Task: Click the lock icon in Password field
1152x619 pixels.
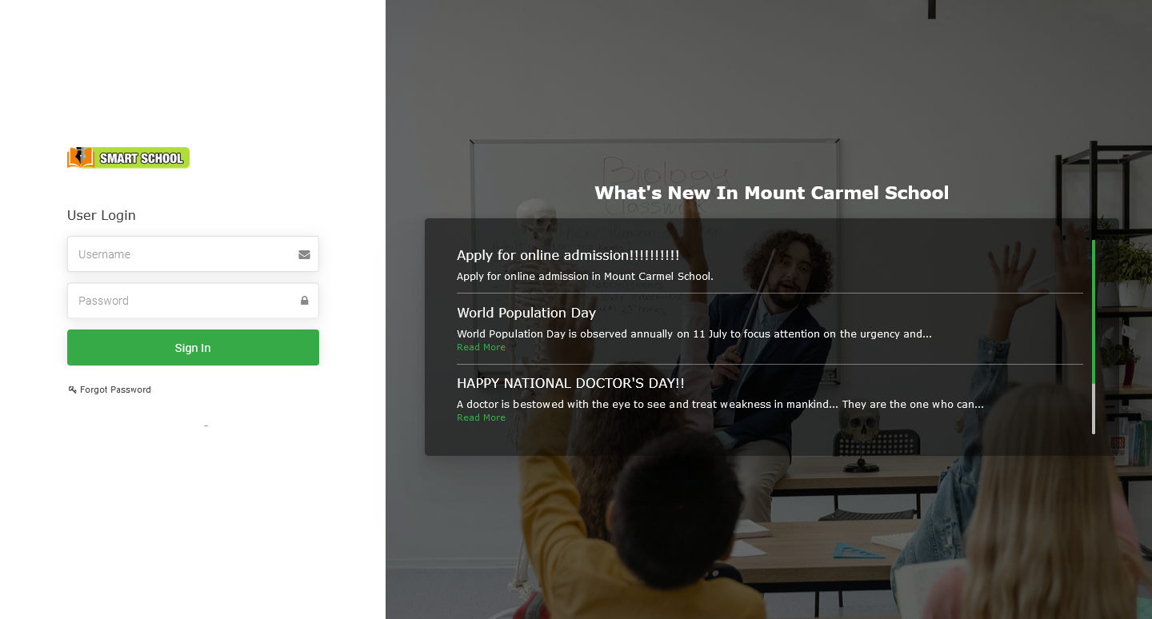Action: click(304, 301)
